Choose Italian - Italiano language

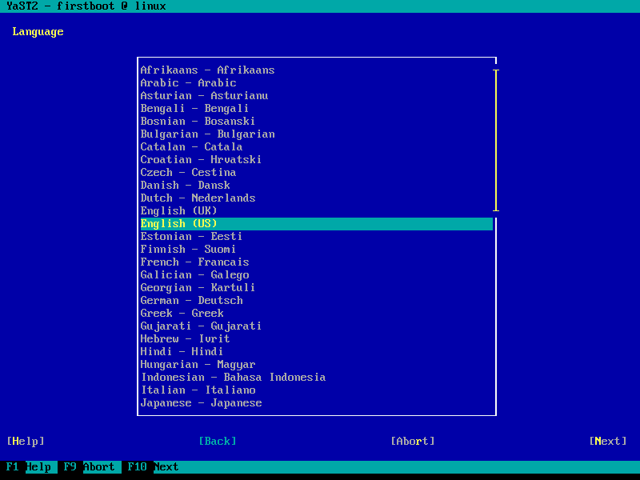pos(198,390)
